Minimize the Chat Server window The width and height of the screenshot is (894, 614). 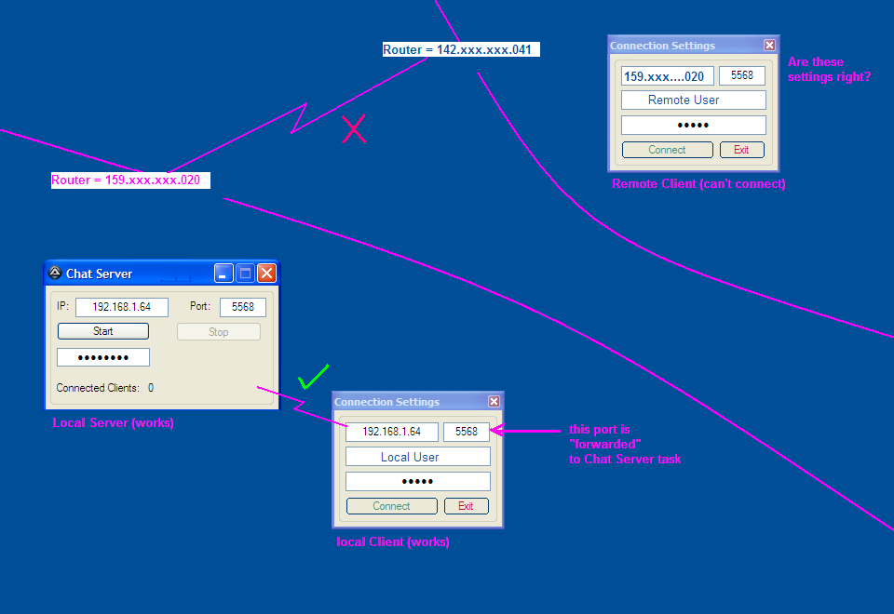(x=223, y=273)
